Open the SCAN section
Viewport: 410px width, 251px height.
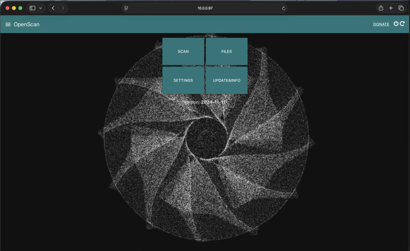point(183,51)
